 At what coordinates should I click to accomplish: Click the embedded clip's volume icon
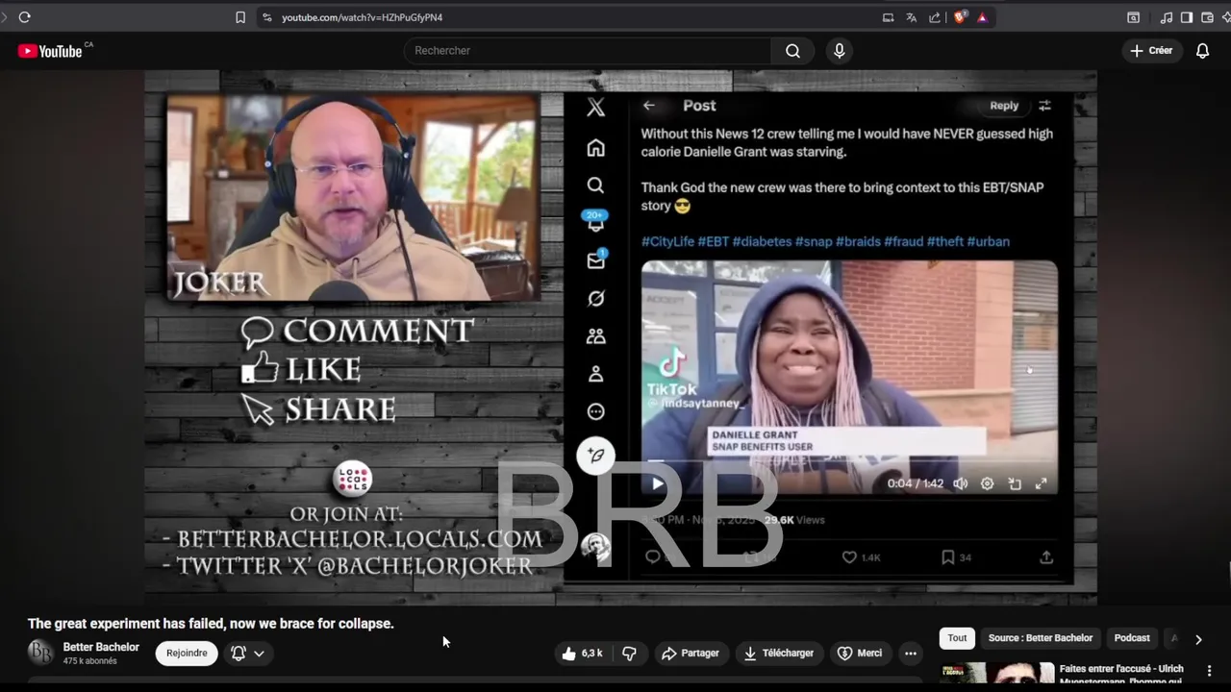tap(960, 483)
